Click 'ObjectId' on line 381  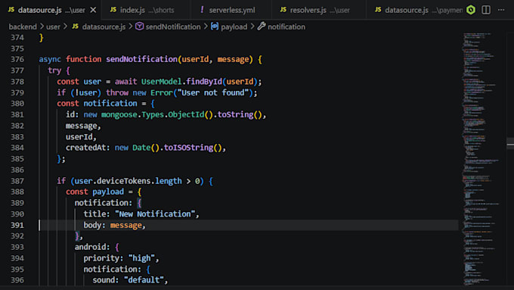tap(186, 114)
